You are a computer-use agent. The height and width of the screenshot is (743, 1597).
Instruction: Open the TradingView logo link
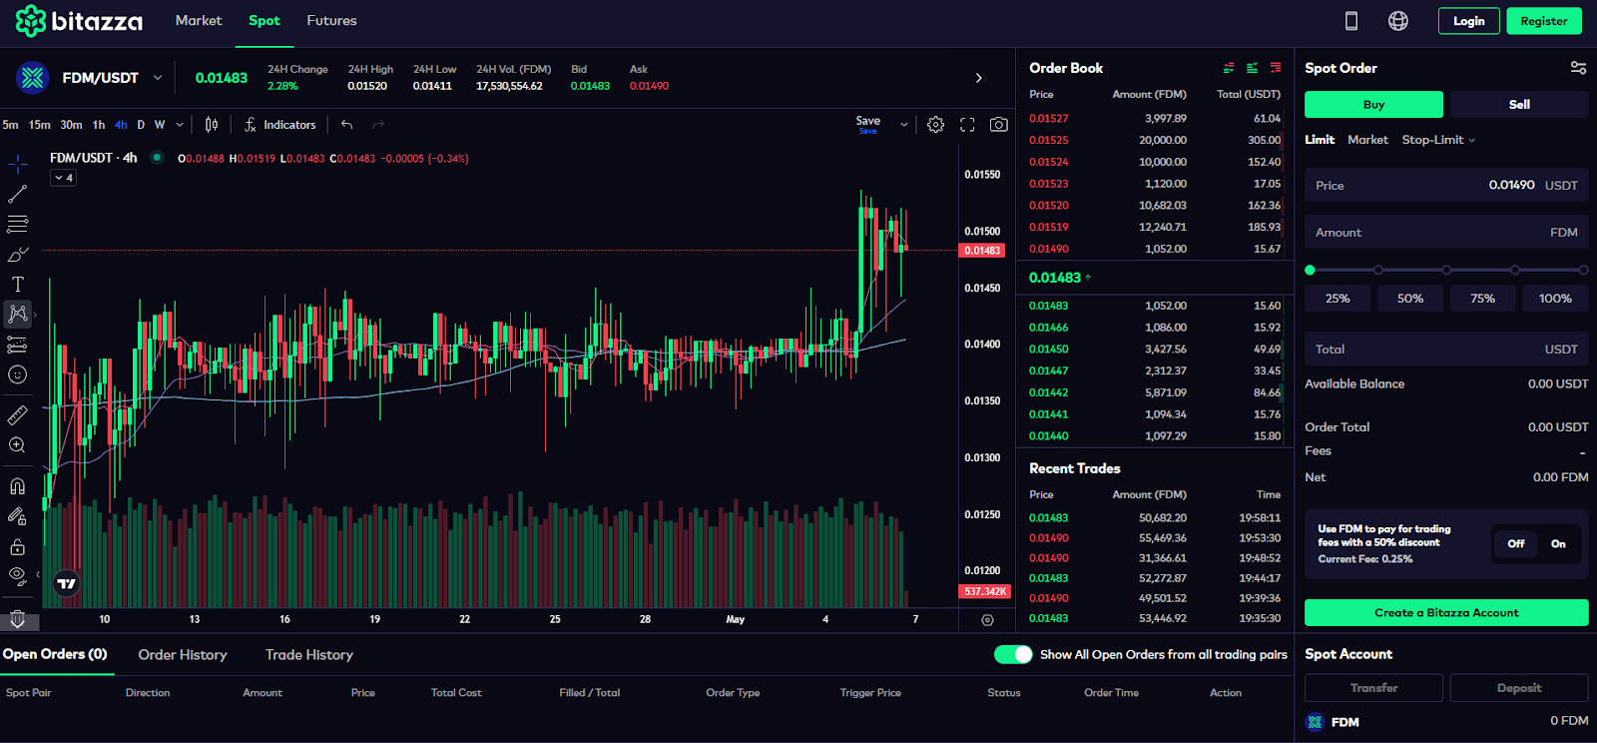point(66,583)
